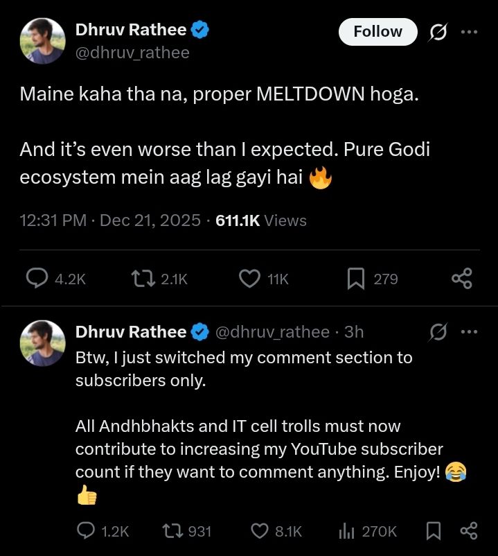Open Dhruv Rathee's top profile picture
The image size is (498, 556).
pyautogui.click(x=43, y=41)
